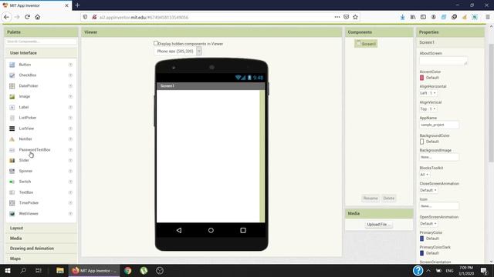Select the PasswordTextBox component icon
This screenshot has width=494, height=277.
pos(12,150)
